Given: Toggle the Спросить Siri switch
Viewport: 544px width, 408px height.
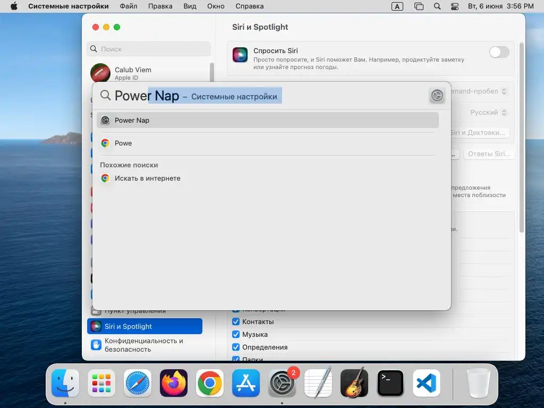Looking at the screenshot, I should 499,53.
